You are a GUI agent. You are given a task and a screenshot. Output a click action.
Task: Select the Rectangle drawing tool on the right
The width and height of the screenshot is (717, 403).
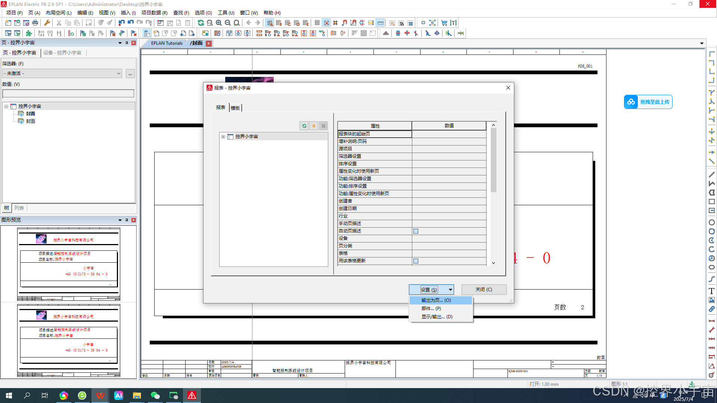[712, 201]
